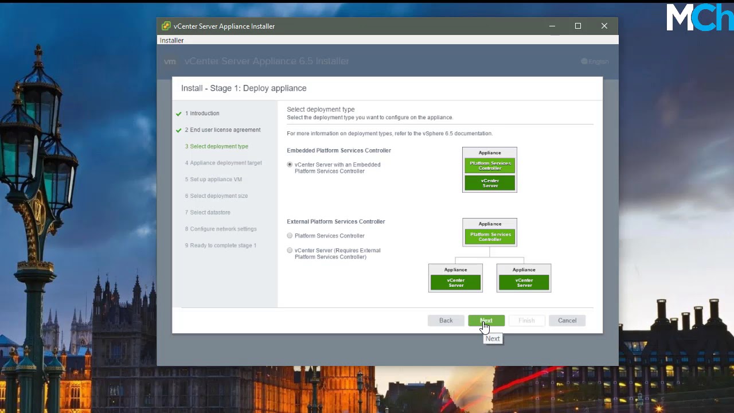Open the Installer menu
734x413 pixels.
pos(171,41)
